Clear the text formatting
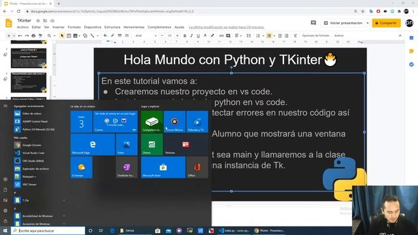The image size is (418, 235). (x=295, y=36)
